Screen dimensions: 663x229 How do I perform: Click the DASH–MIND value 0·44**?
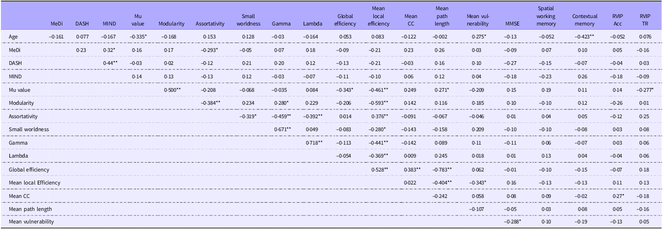pos(109,63)
